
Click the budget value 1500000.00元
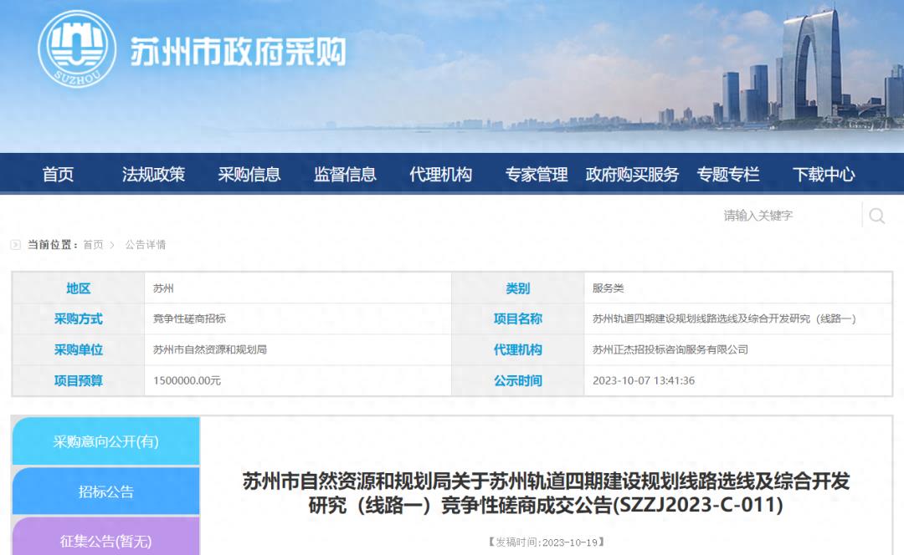(x=187, y=380)
